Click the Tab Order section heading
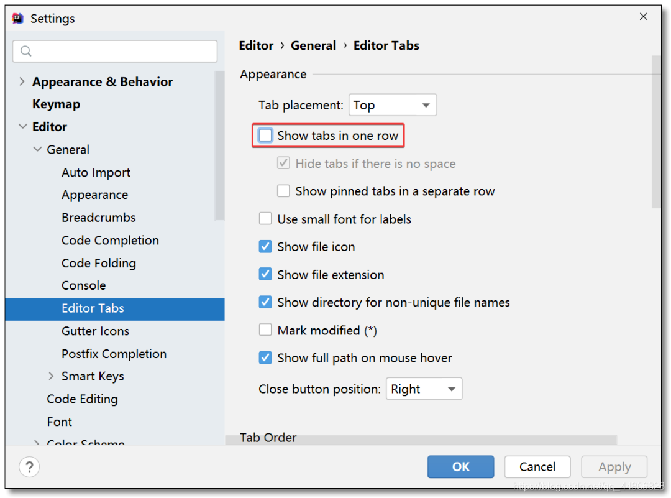Viewport: 671px width, 498px height. pyautogui.click(x=268, y=438)
